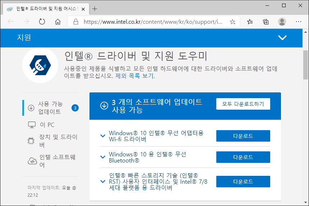309x206 pixels.
Task: Click the 마지막 업데이트 timestamp text
Action: click(x=52, y=191)
